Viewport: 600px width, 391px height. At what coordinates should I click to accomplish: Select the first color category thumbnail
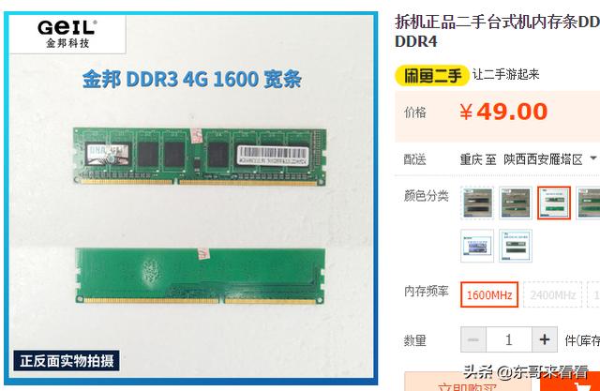pos(477,203)
